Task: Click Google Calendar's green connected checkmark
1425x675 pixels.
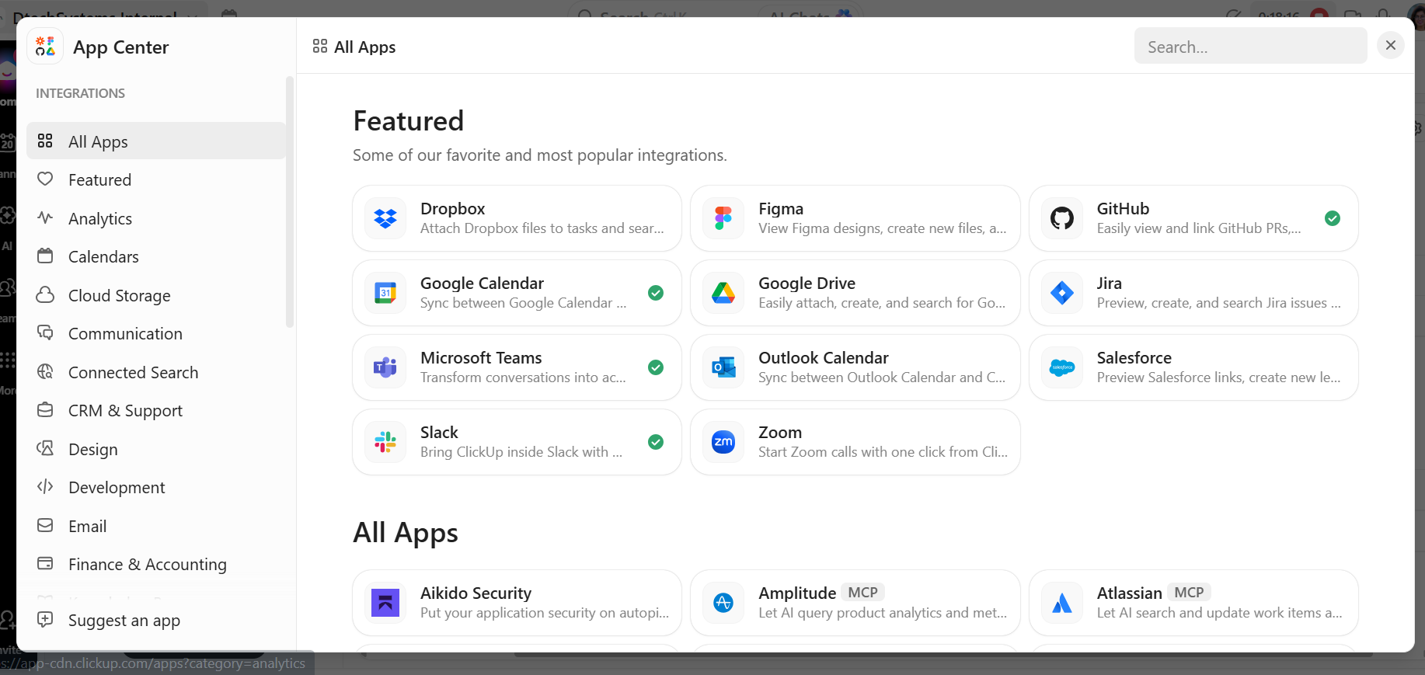Action: pos(656,293)
